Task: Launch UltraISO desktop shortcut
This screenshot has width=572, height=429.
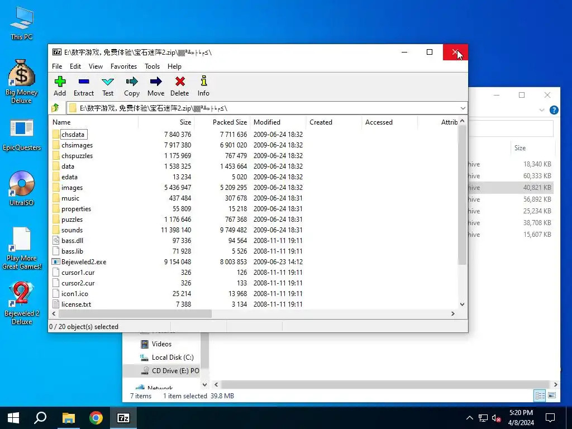Action: pos(22,188)
